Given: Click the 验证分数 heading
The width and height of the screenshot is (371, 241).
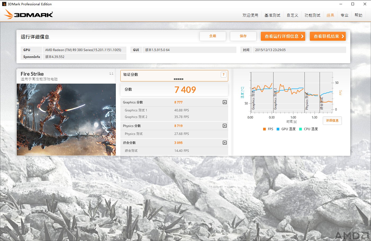Looking at the screenshot, I should [x=131, y=75].
